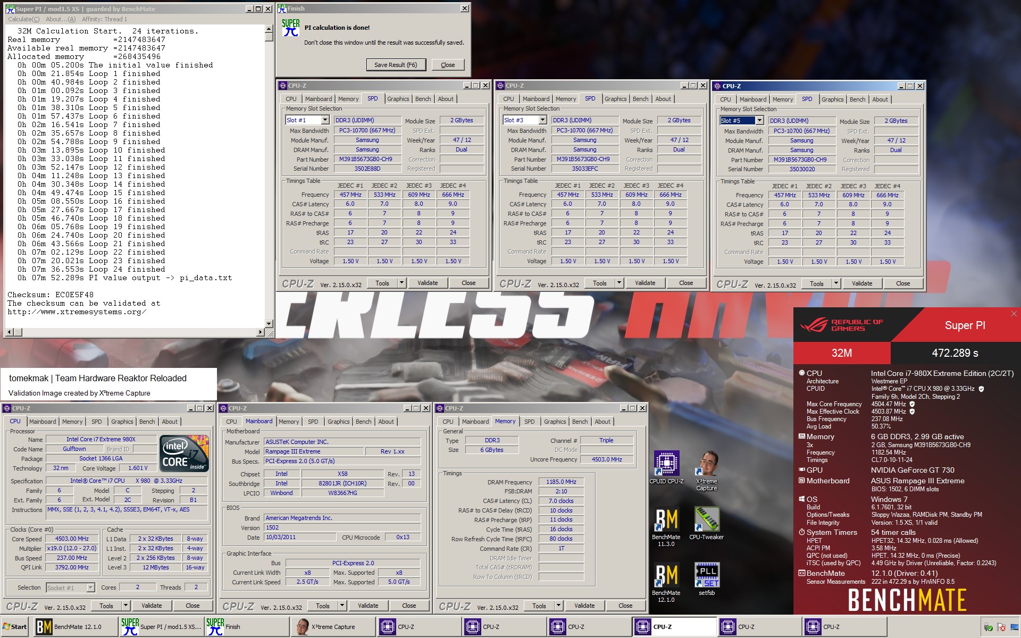Screen dimensions: 1021x638
Task: Click Multiplier x19.0 (12.0 - 27.0) value
Action: point(72,548)
